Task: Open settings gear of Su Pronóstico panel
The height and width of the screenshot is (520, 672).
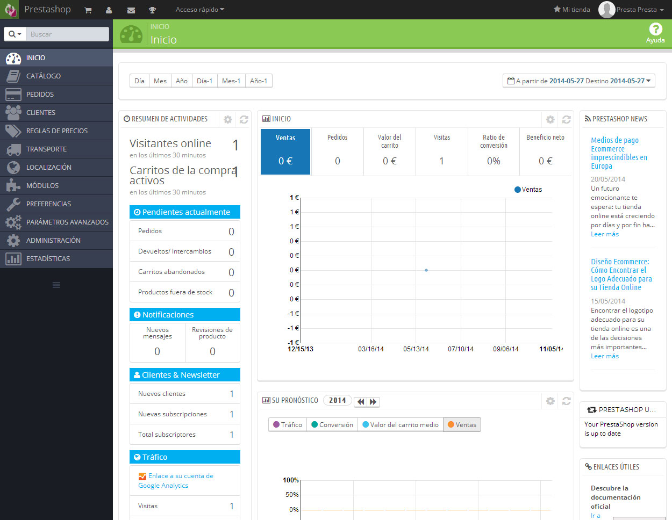Action: click(551, 401)
